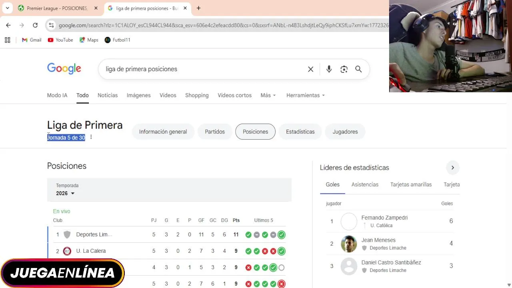Search by image with Google Lens
Screen dimensions: 512x288
(x=344, y=69)
